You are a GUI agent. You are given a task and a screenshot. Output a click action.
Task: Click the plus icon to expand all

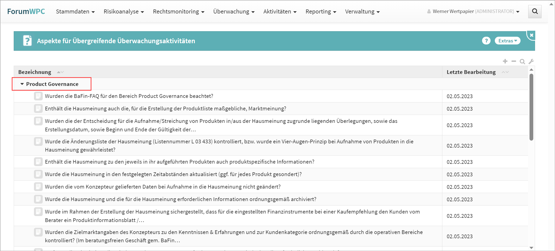pos(505,61)
